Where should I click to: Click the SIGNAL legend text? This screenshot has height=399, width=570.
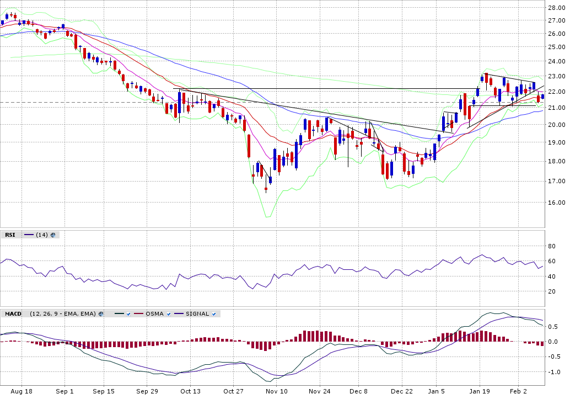pyautogui.click(x=197, y=313)
